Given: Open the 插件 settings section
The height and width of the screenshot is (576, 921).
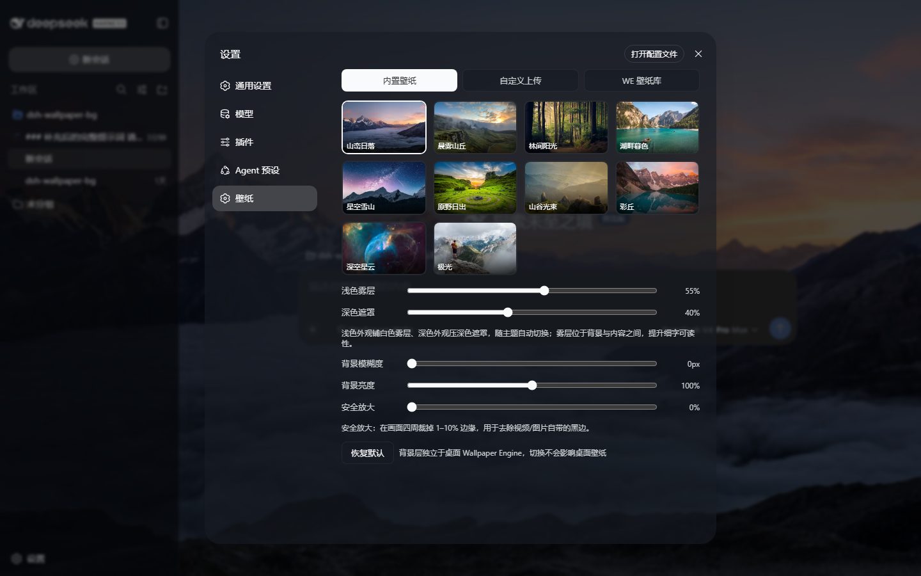Looking at the screenshot, I should (x=265, y=142).
